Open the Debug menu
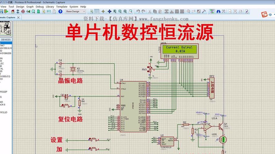The image size is (275, 154). coord(40,7)
